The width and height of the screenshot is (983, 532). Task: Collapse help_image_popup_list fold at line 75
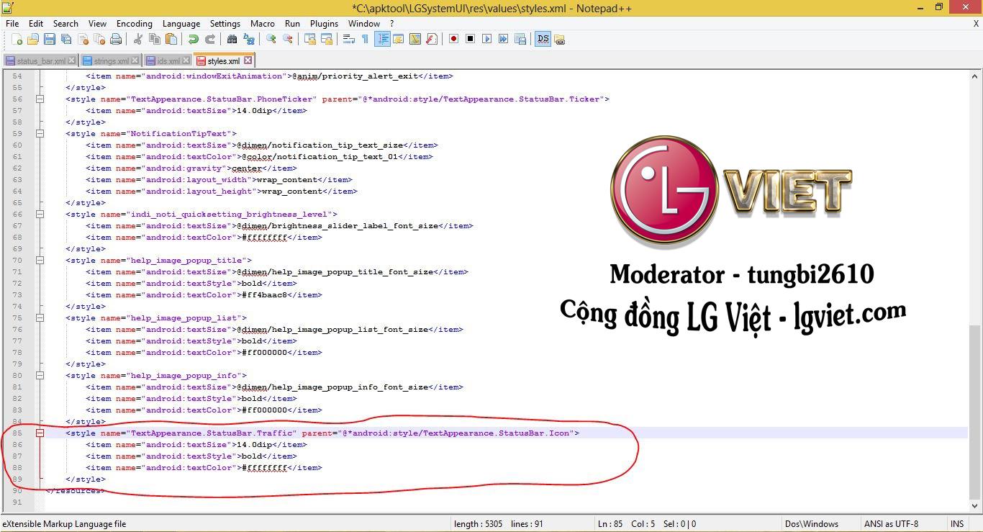pyautogui.click(x=40, y=318)
